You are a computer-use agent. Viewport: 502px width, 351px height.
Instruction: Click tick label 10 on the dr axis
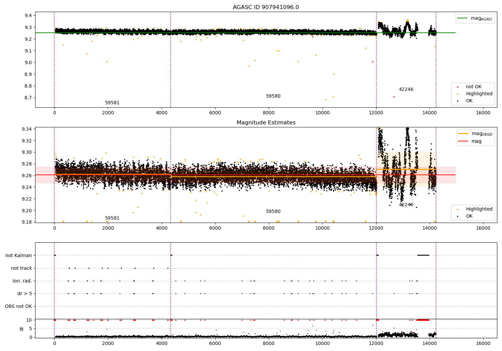point(29,320)
